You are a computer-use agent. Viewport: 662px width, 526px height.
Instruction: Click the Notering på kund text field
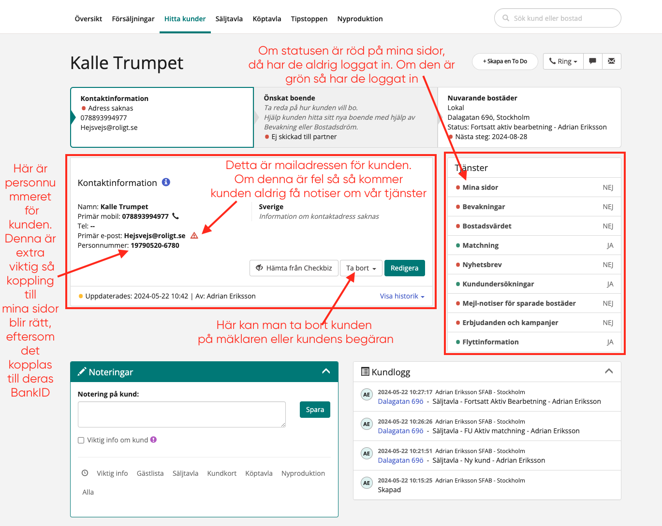pyautogui.click(x=181, y=414)
